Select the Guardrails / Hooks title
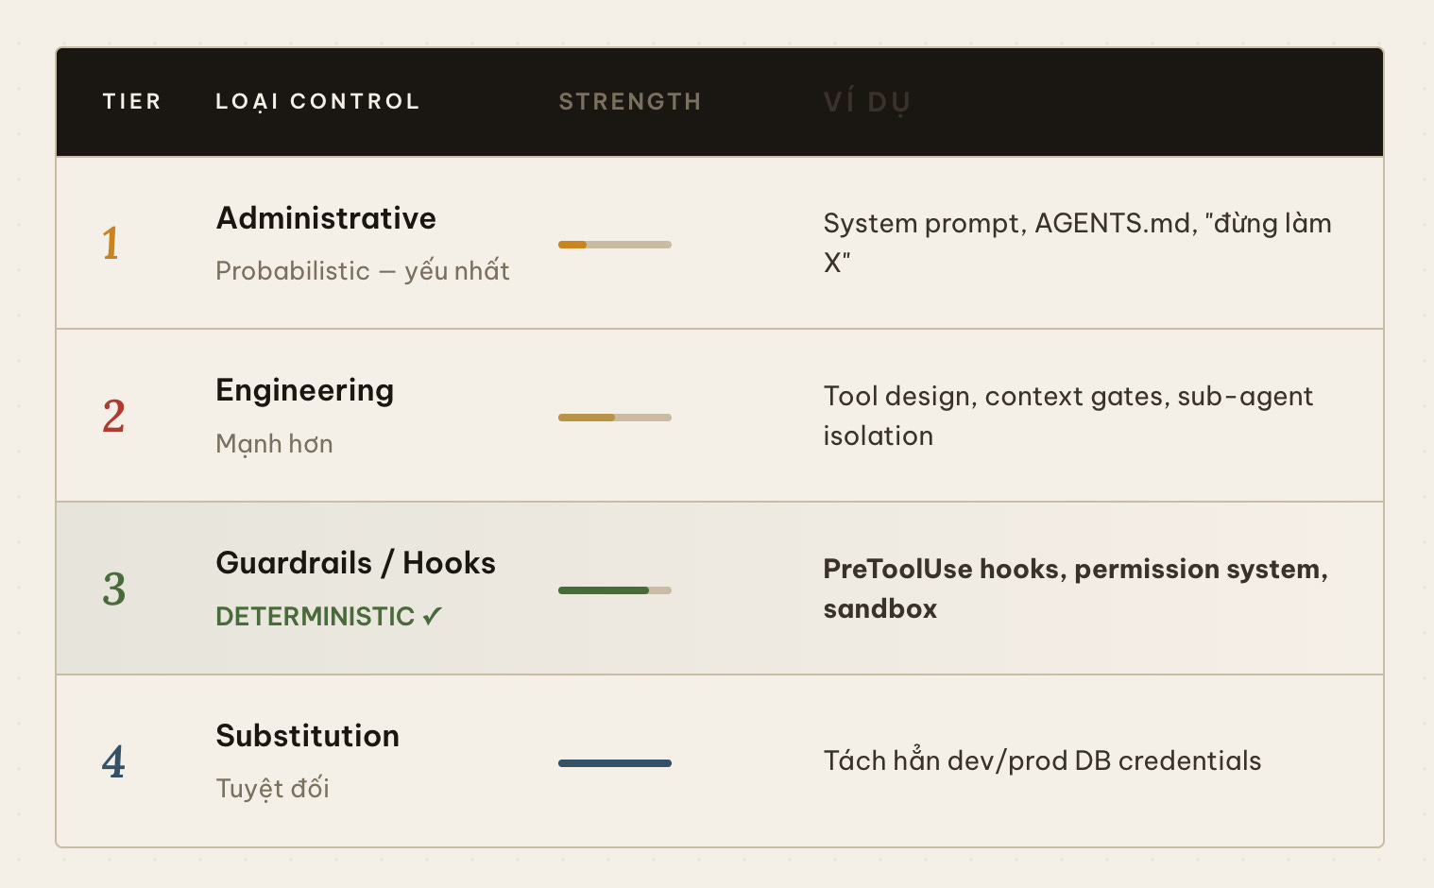This screenshot has height=888, width=1434. 355,563
